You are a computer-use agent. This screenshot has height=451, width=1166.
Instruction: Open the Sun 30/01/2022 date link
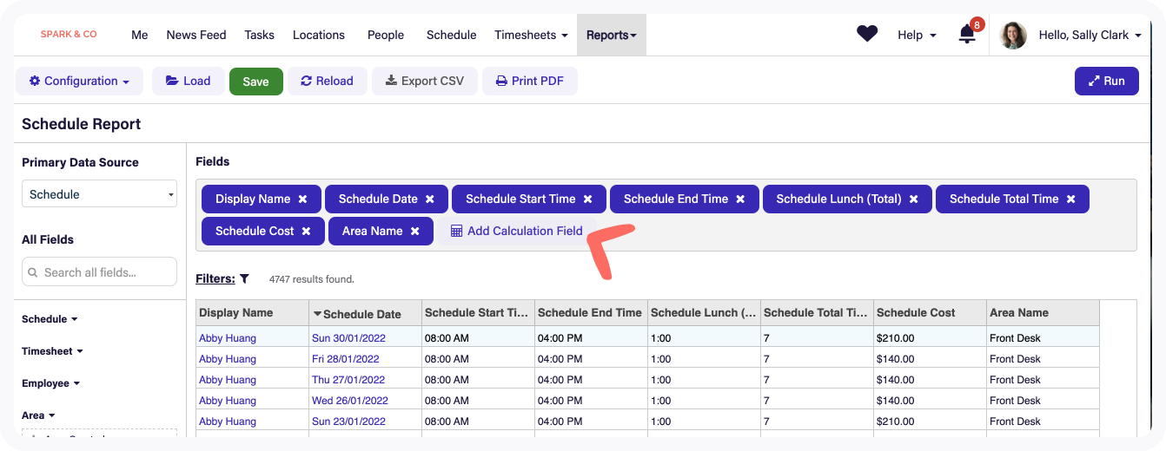(348, 338)
